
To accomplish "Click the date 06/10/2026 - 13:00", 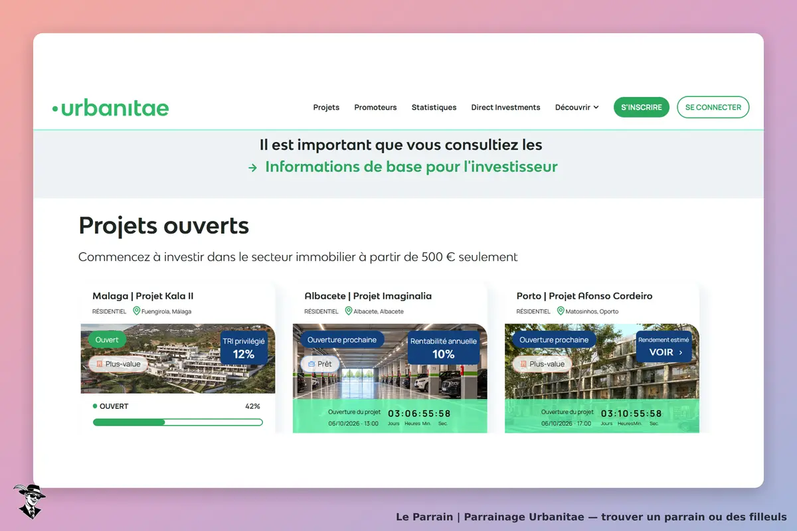I will pyautogui.click(x=353, y=423).
